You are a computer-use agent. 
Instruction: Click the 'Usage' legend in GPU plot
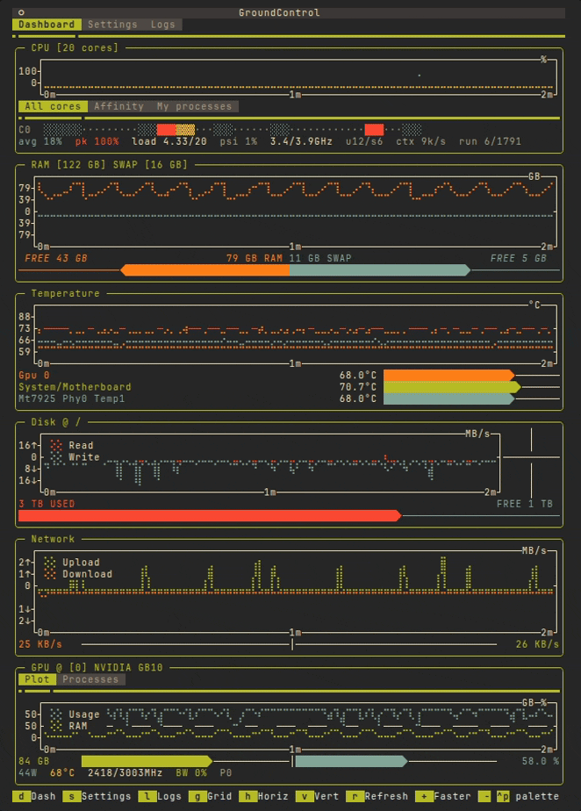84,714
